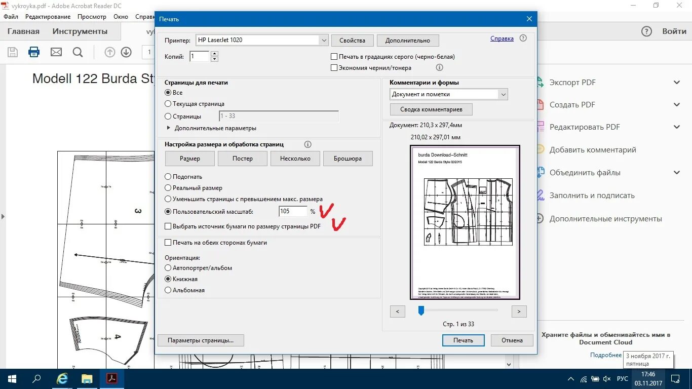Select Подогнать sizing option
Image resolution: width=692 pixels, height=389 pixels.
click(168, 177)
